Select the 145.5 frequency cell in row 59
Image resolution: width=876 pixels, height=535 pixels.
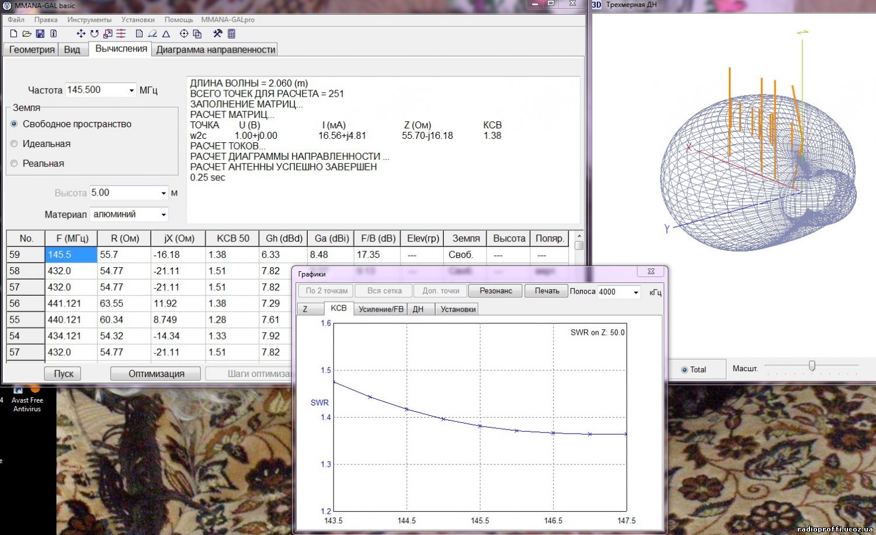[x=71, y=254]
